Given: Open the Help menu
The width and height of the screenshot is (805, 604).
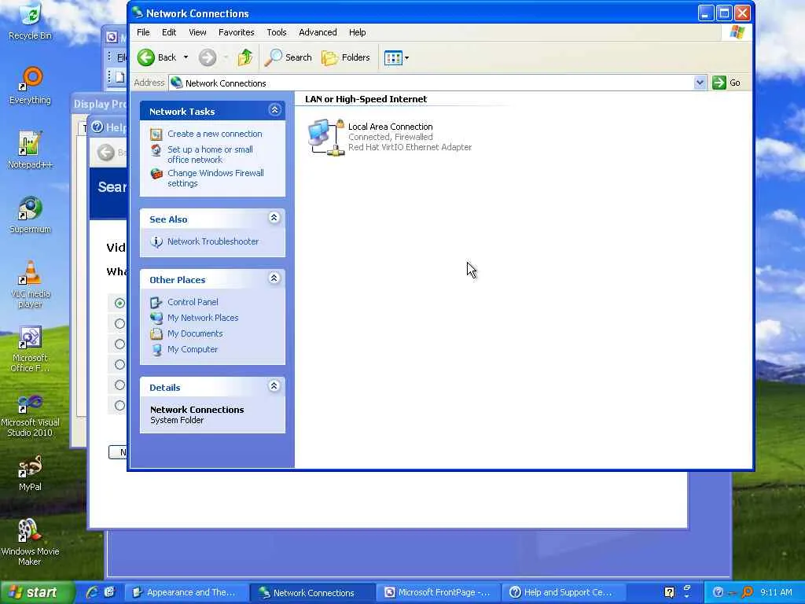Looking at the screenshot, I should pos(358,32).
